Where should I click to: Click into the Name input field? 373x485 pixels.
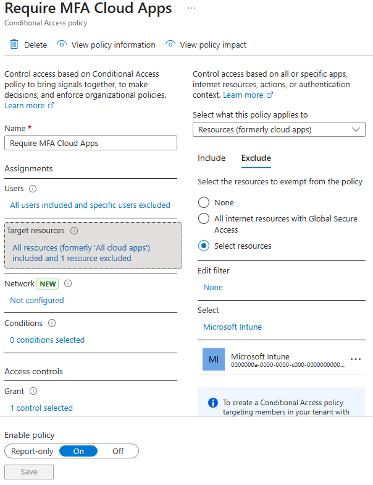pyautogui.click(x=91, y=143)
